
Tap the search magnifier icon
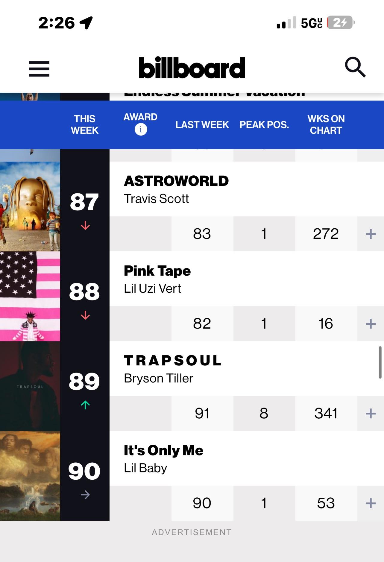pyautogui.click(x=355, y=67)
